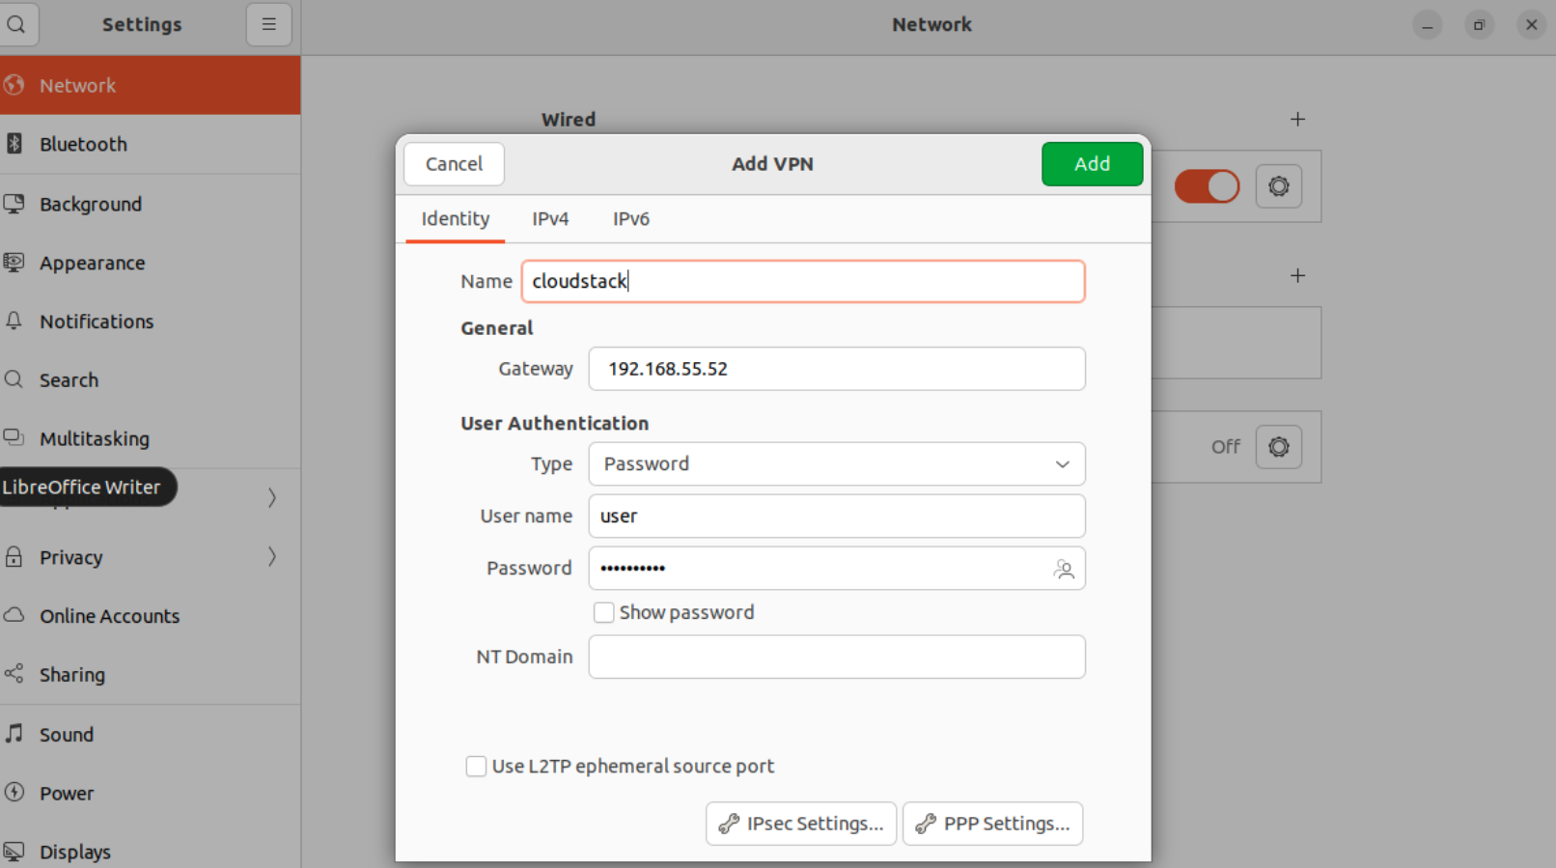Turn off the wired connection toggle
The width and height of the screenshot is (1556, 868).
(x=1207, y=186)
